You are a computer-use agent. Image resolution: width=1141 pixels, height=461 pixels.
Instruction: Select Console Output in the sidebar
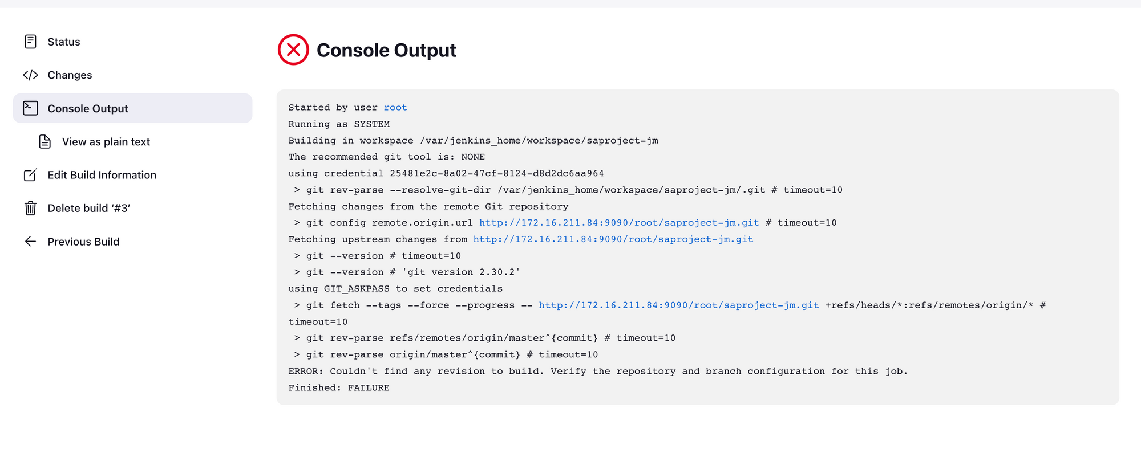[88, 108]
